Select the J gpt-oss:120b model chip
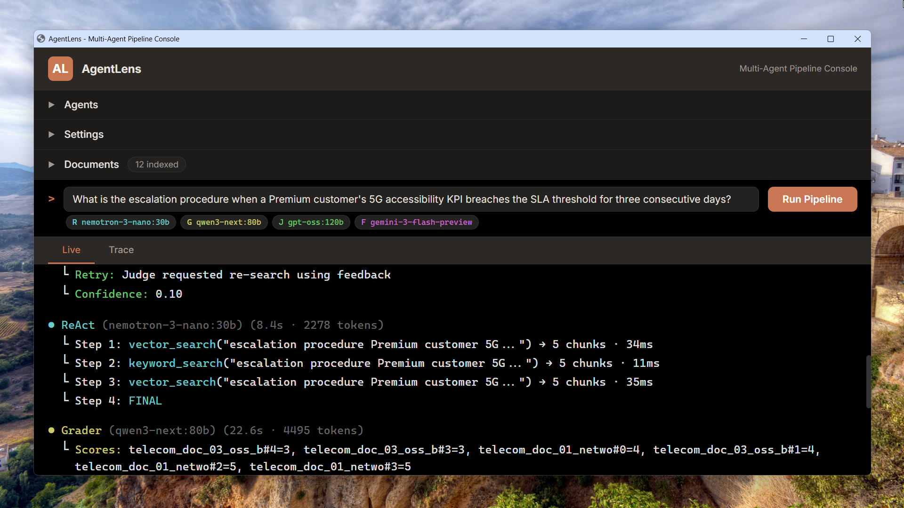Image resolution: width=904 pixels, height=508 pixels. [x=311, y=222]
